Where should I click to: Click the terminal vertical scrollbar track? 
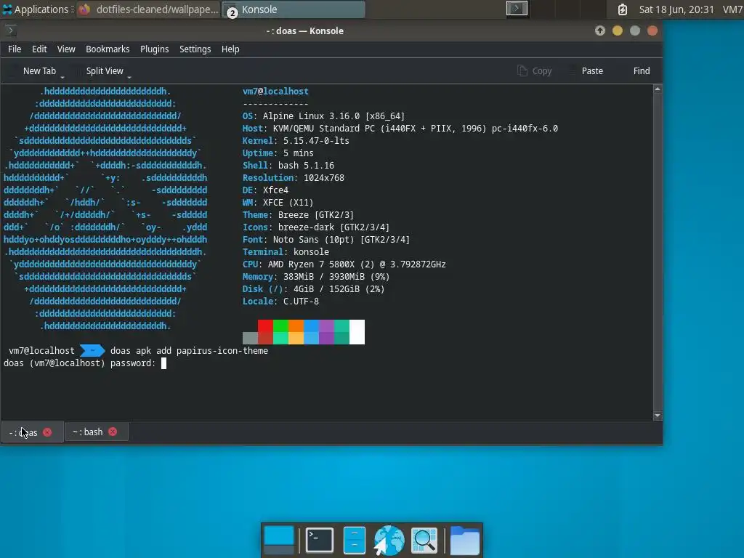coord(657,252)
